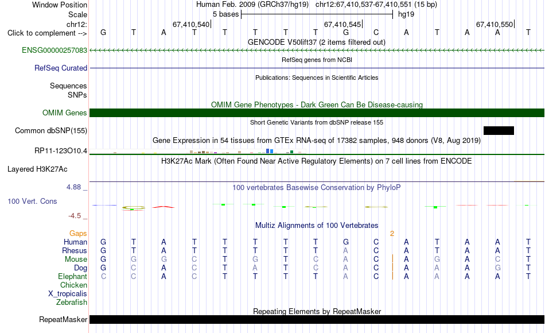Click the Zebrafish species row label

pos(72,303)
